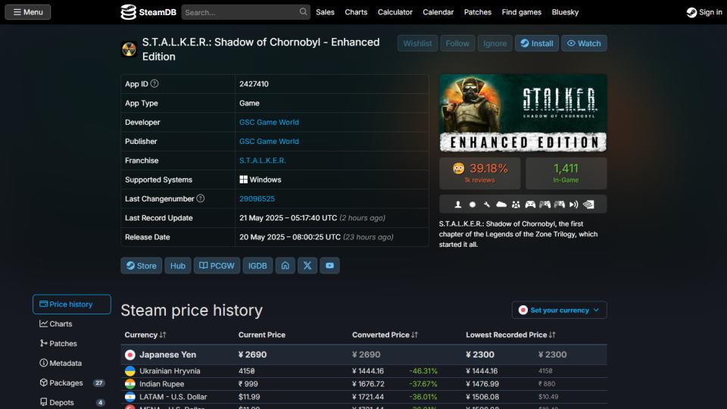Viewport: 727px width, 409px height.
Task: Click the NVIDIA GeForce Now icon
Action: pyautogui.click(x=588, y=204)
